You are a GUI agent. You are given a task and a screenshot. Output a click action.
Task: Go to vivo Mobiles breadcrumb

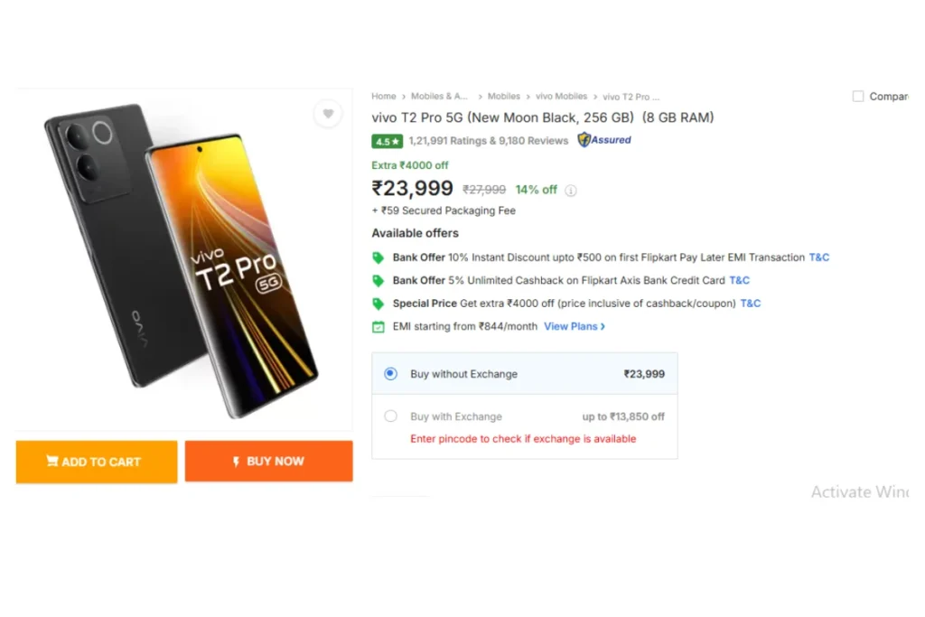click(x=561, y=96)
